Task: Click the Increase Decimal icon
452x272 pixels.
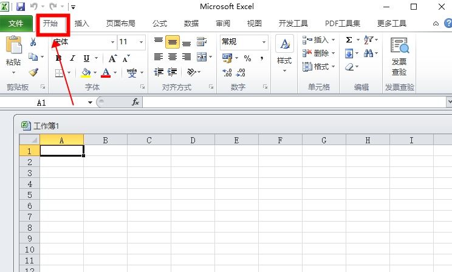Action: pyautogui.click(x=227, y=72)
